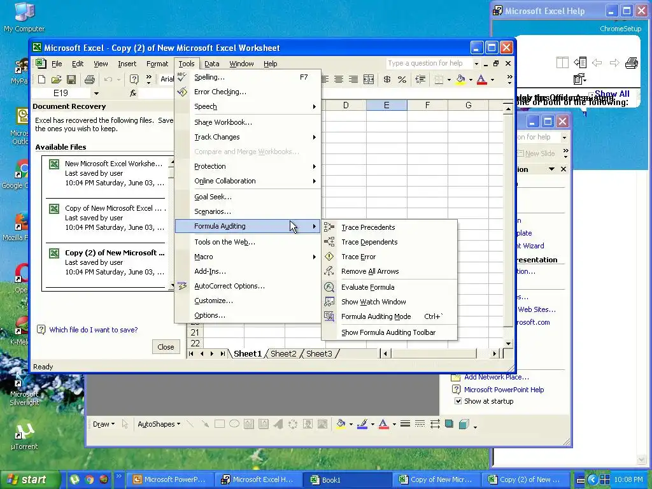652x489 pixels.
Task: Click the Merge and Center icon
Action: coord(369,79)
